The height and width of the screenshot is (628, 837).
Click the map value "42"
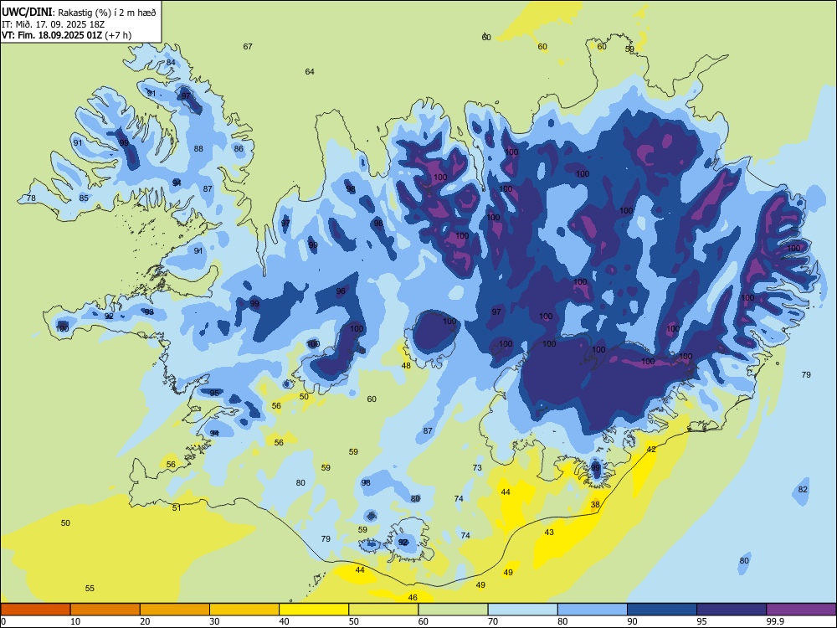651,449
